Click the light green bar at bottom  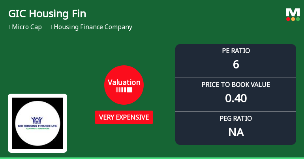[152, 158]
